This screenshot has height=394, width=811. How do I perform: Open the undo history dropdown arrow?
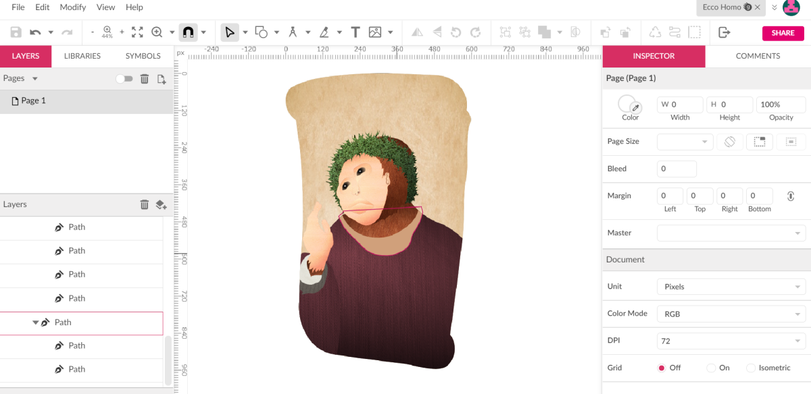point(51,32)
